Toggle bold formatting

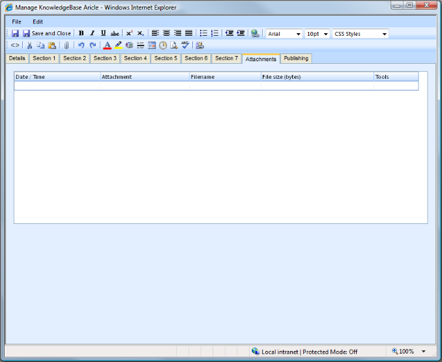[81, 33]
